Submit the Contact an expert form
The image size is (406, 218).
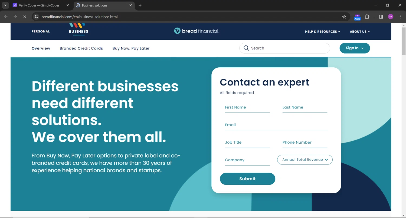[247, 179]
